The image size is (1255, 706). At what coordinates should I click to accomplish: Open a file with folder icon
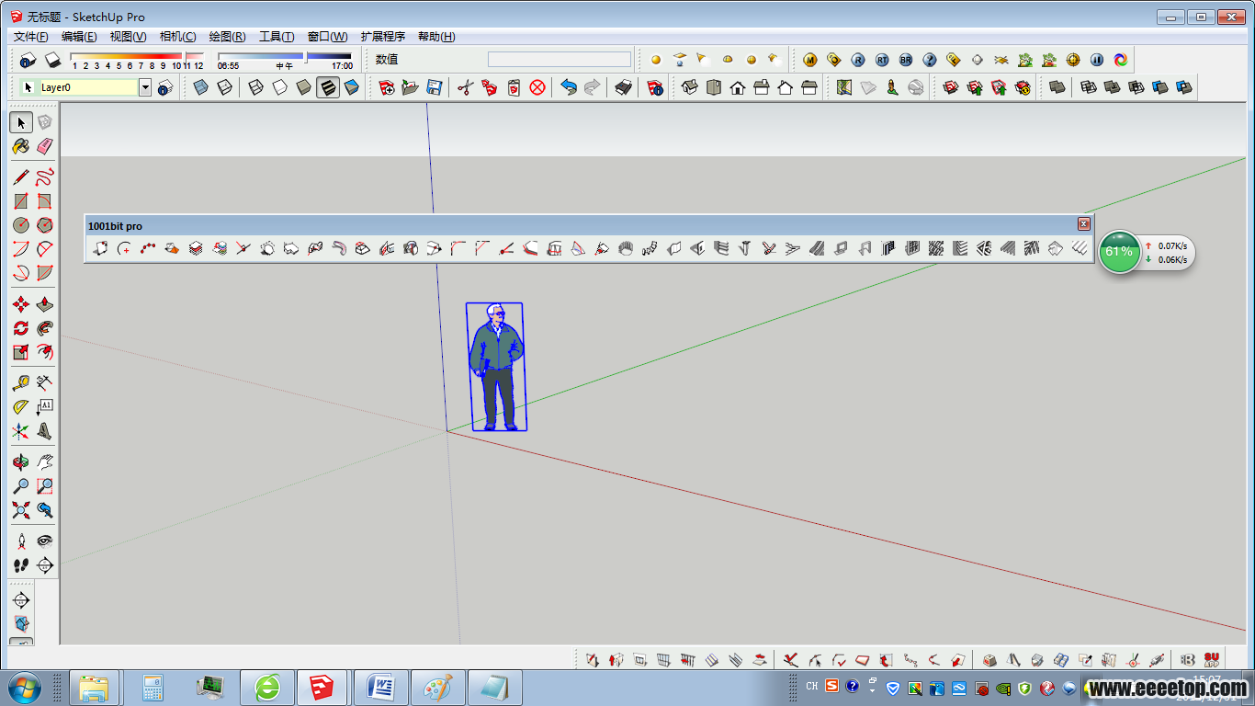[411, 87]
